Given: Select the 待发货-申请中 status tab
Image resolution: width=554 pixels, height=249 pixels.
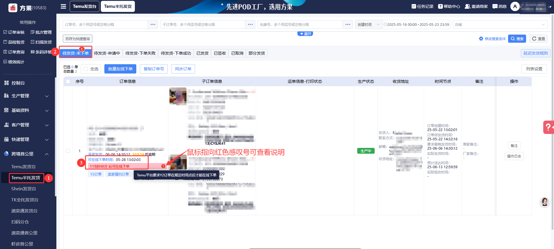Looking at the screenshot, I should (x=107, y=53).
